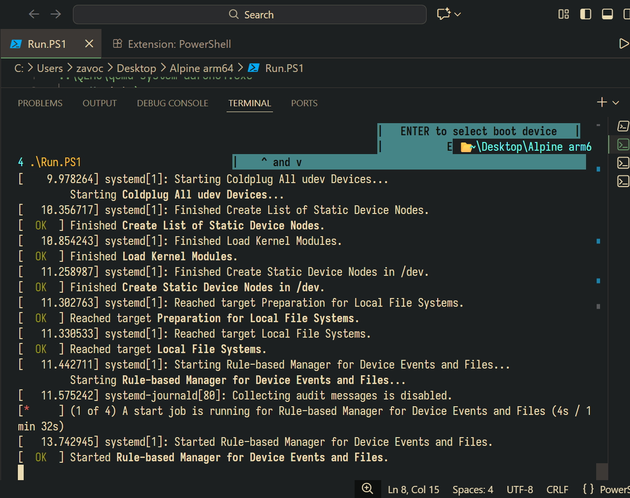Toggle the primary sidebar visibility

(x=586, y=14)
